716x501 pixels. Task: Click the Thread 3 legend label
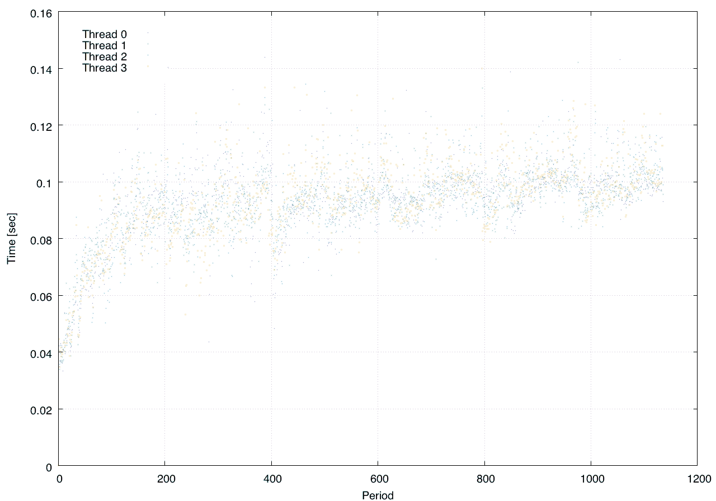pyautogui.click(x=105, y=68)
